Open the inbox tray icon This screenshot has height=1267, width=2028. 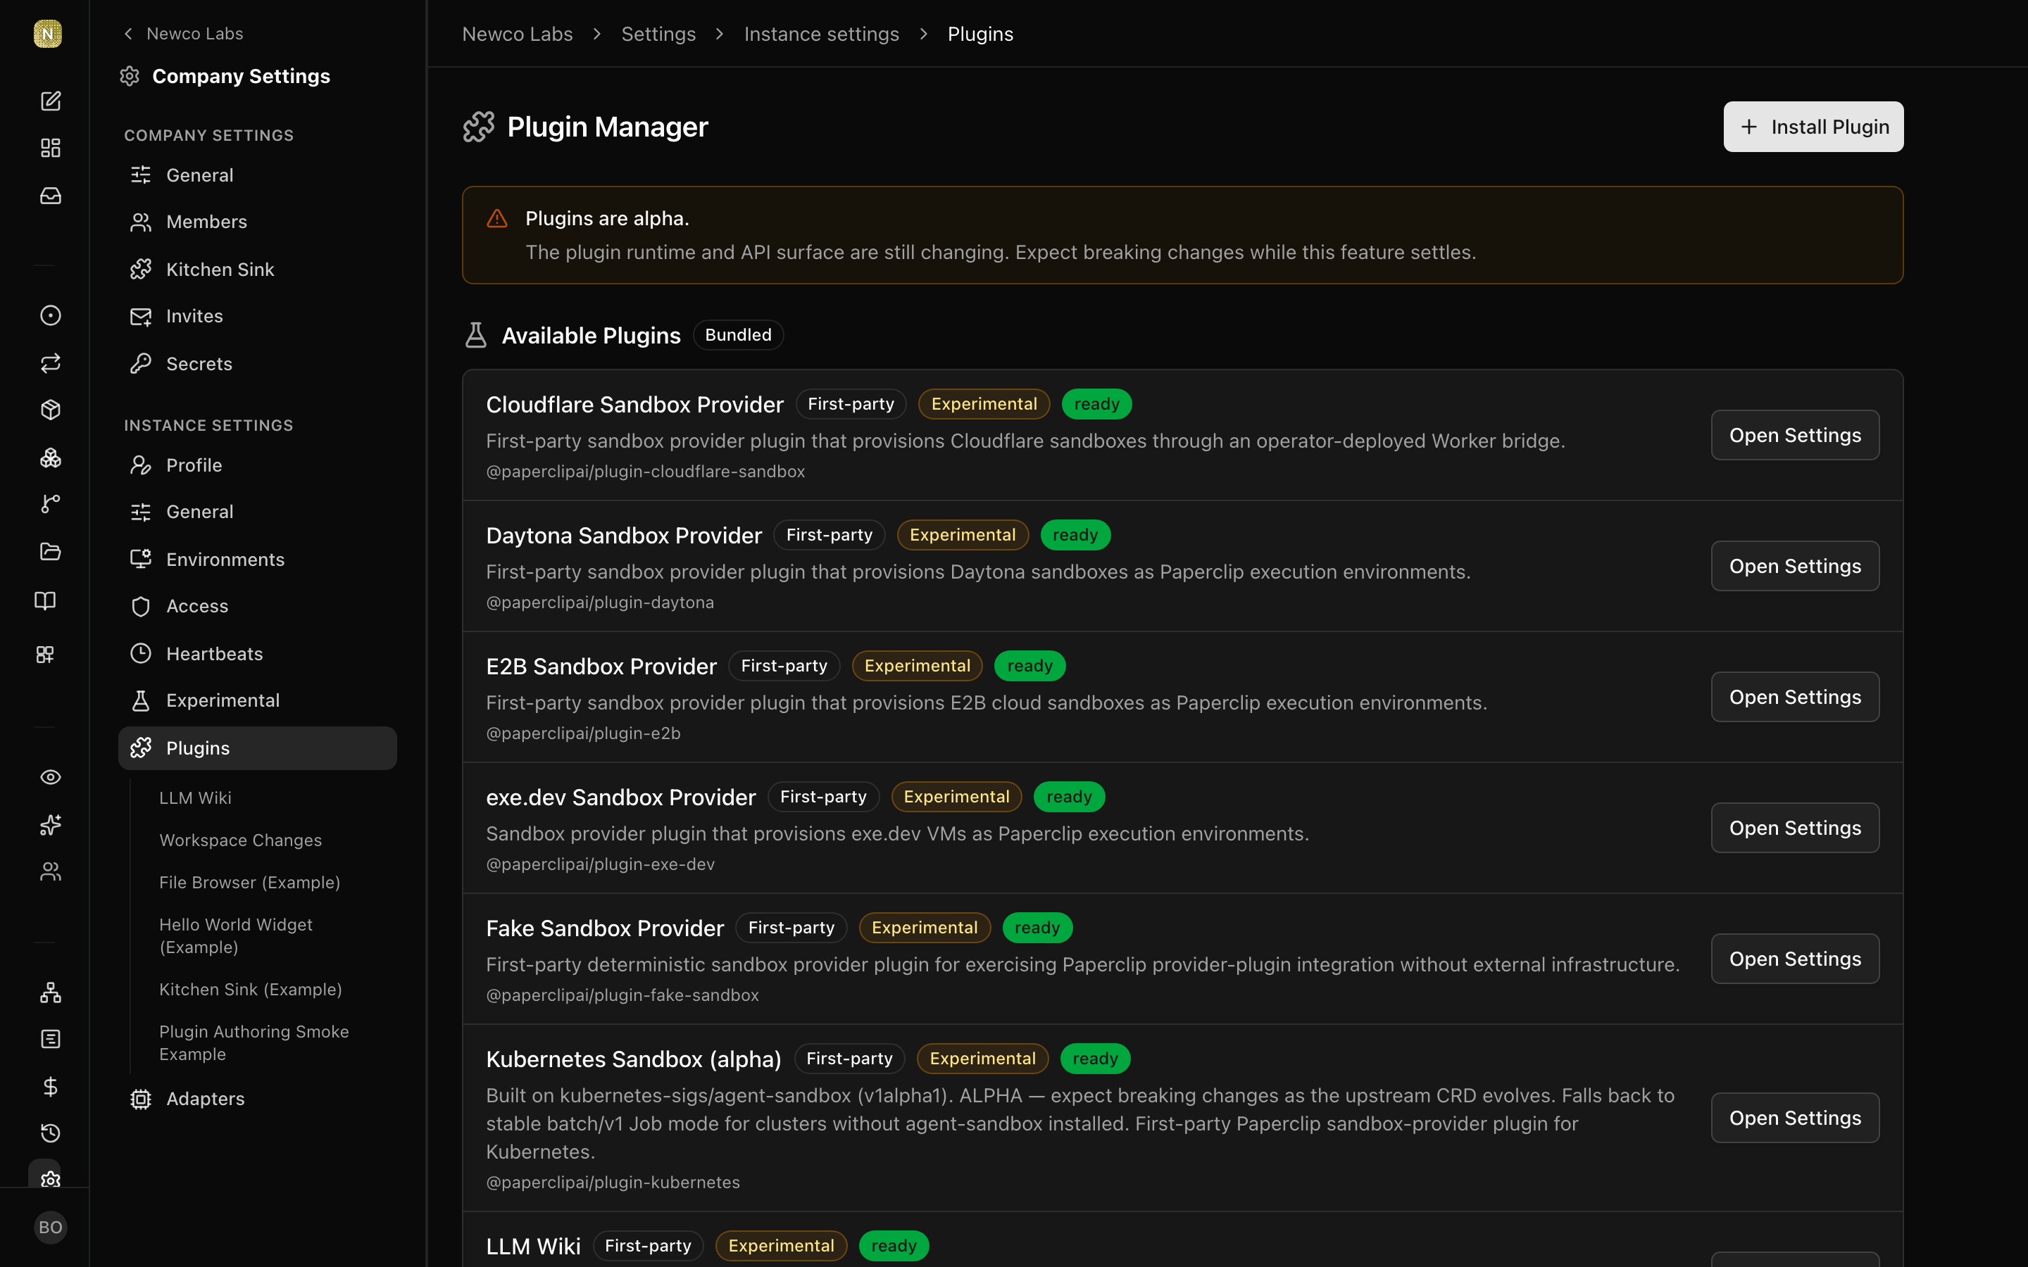[50, 195]
